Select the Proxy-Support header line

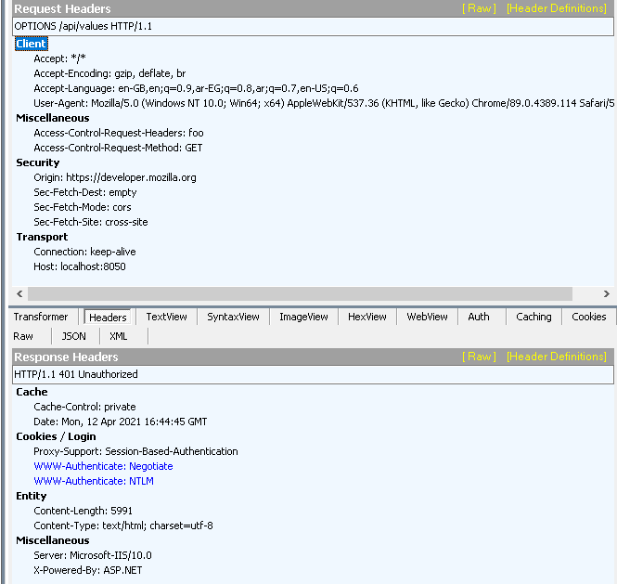135,451
